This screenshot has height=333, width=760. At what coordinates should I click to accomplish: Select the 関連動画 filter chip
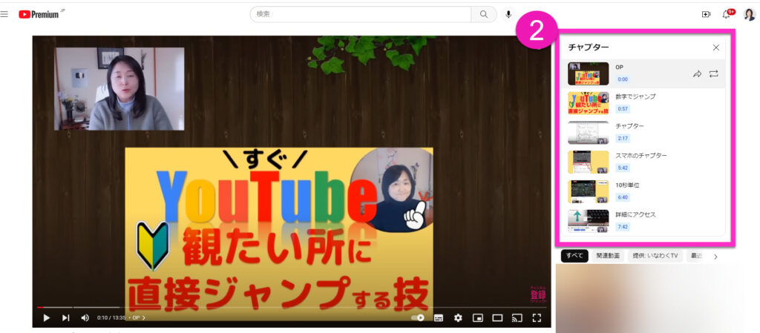pos(608,256)
